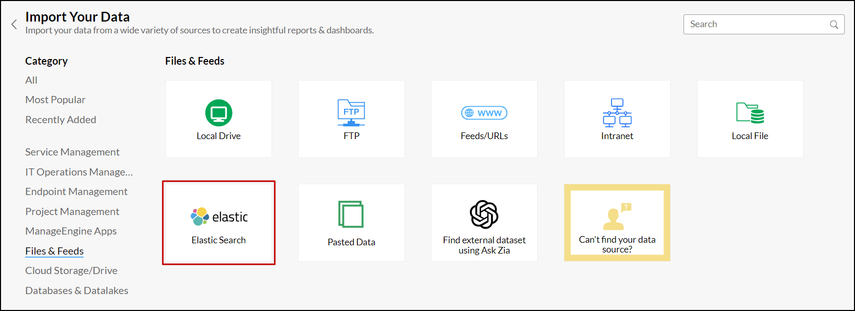
Task: Click the Local File database icon
Action: tap(750, 113)
